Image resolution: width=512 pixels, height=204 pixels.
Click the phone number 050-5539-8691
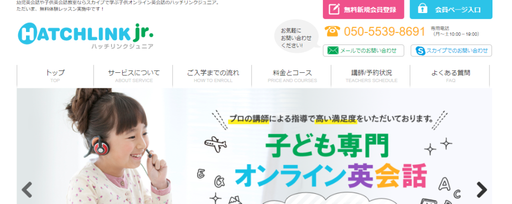(x=384, y=31)
